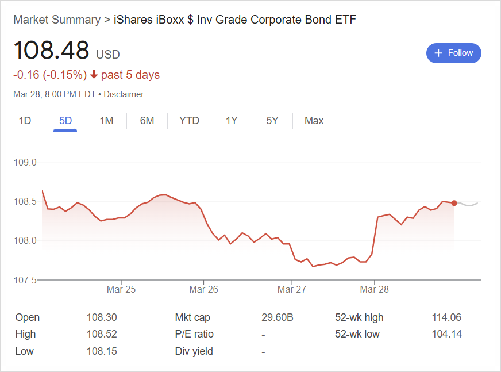Screen dimensions: 501x372
Task: Click the Mar 25 date label
Action: pos(121,289)
